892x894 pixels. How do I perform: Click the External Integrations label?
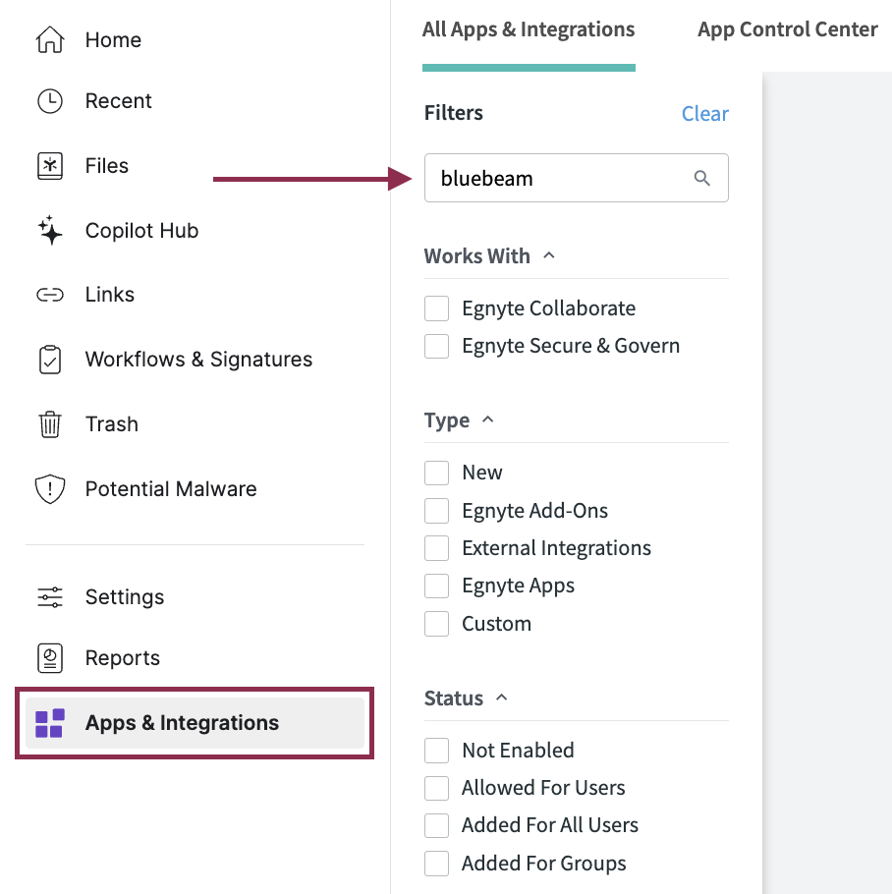pyautogui.click(x=556, y=548)
